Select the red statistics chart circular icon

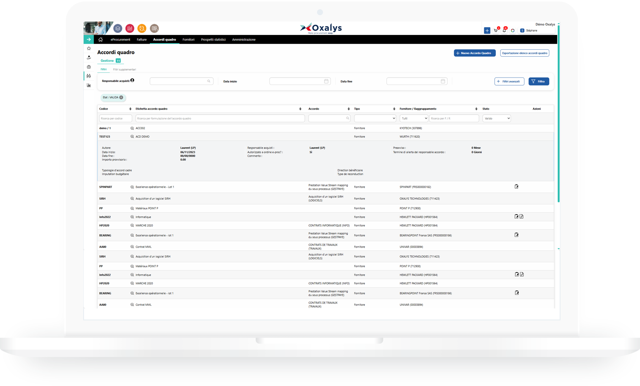(130, 28)
